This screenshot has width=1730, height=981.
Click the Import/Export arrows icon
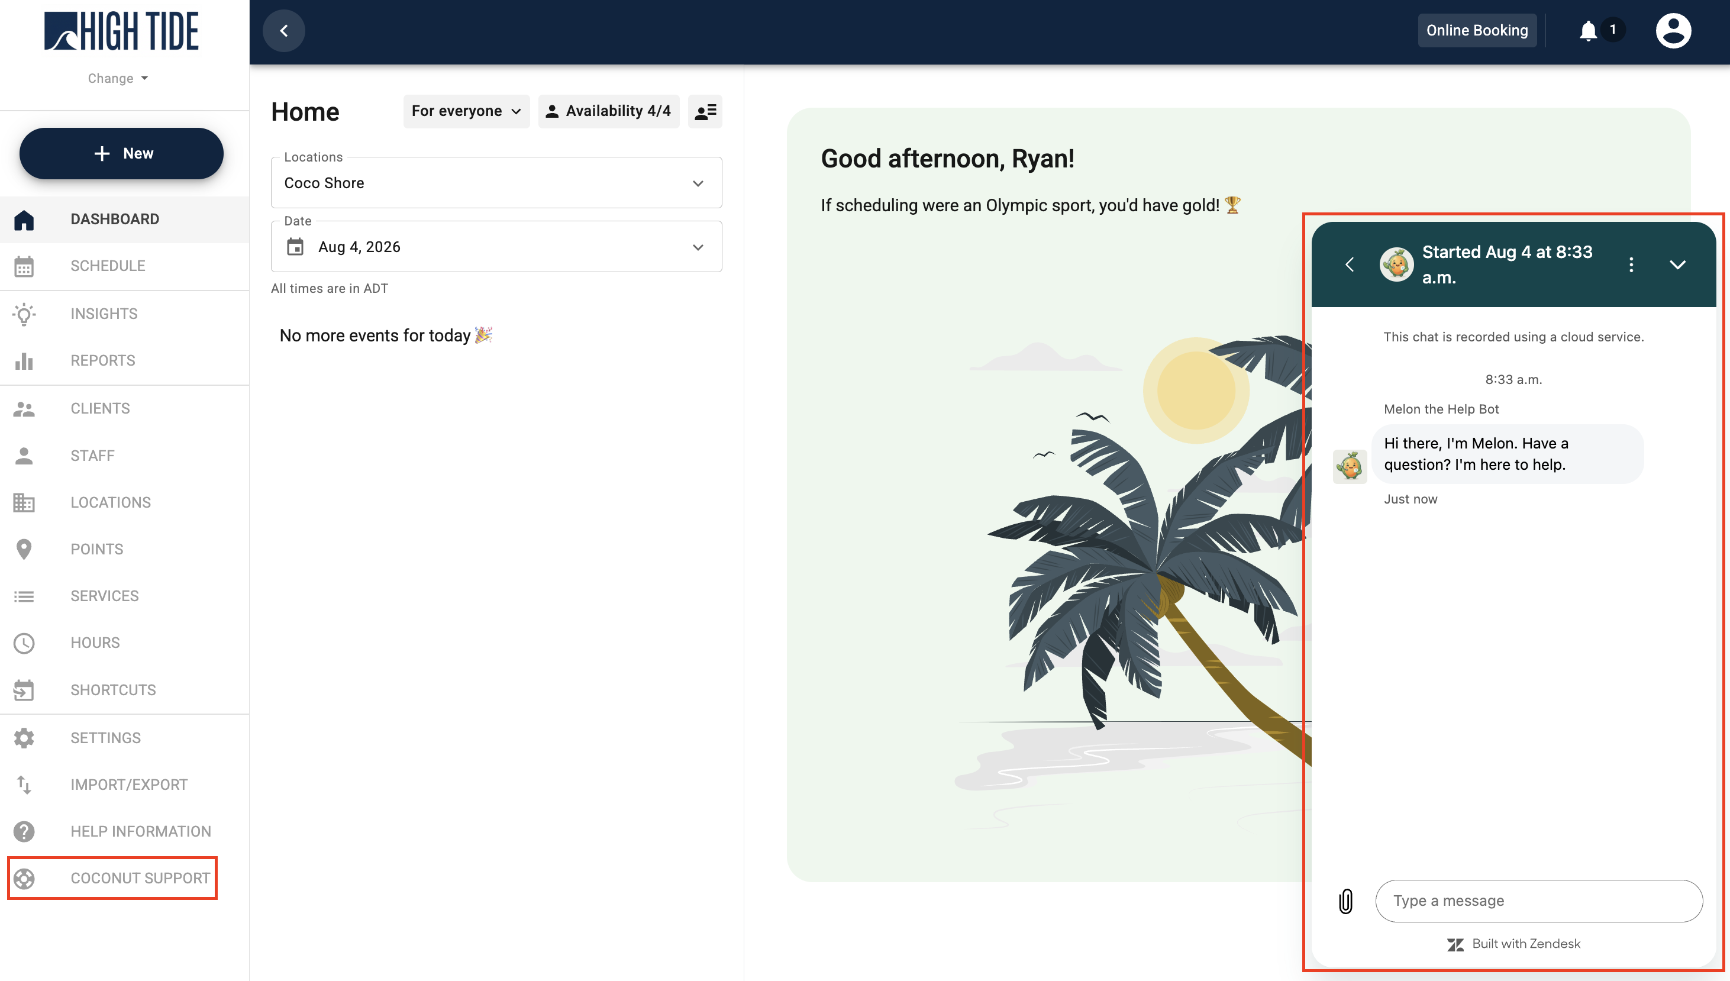point(24,784)
